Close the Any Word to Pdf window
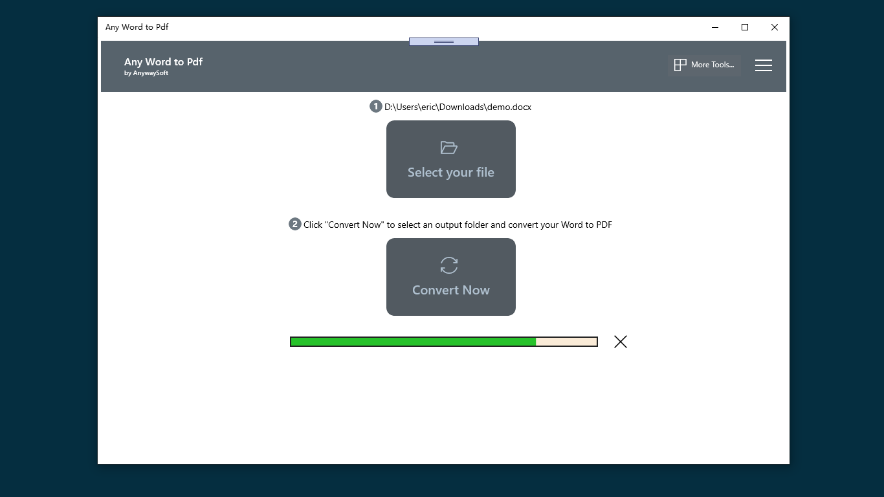The height and width of the screenshot is (497, 884). coord(775,27)
